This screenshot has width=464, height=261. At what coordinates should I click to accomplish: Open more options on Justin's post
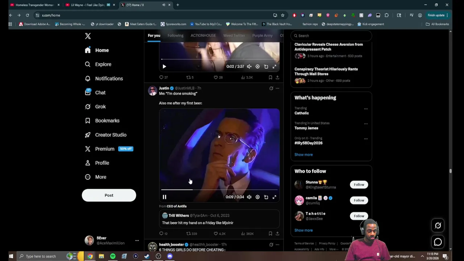point(277,88)
